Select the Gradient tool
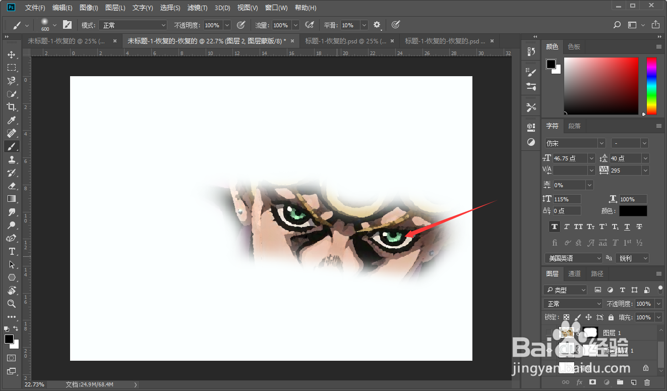 (11, 199)
